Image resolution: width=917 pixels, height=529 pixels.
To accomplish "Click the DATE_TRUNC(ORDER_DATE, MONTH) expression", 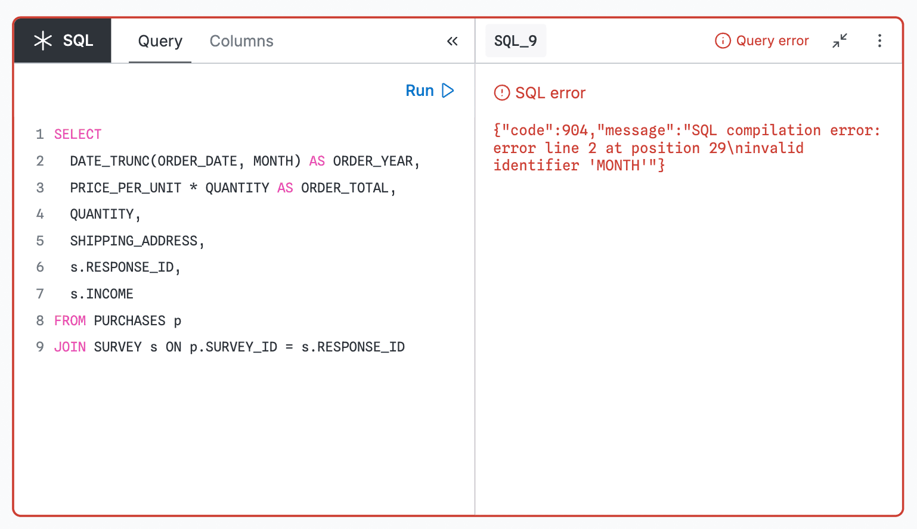I will (x=185, y=161).
